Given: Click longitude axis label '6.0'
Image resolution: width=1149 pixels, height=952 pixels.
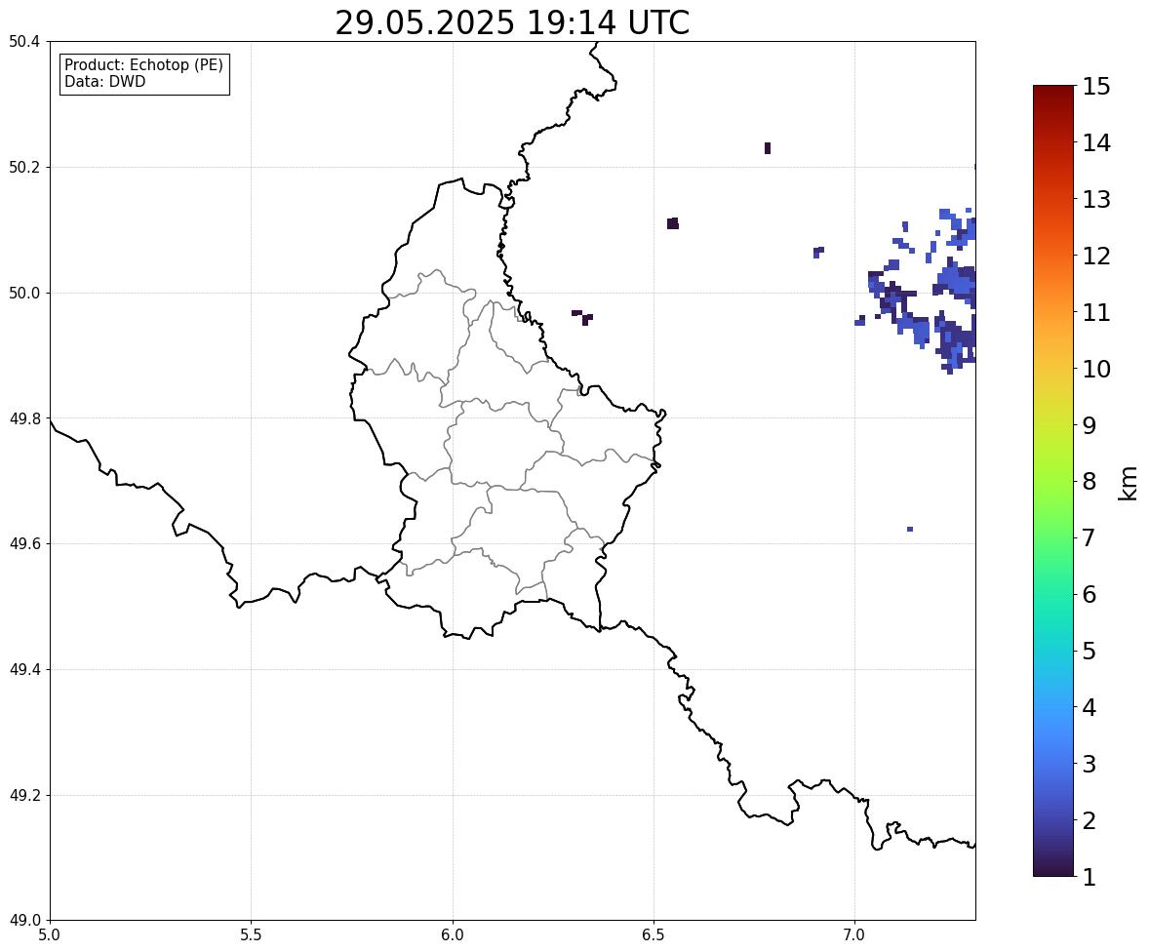Looking at the screenshot, I should coord(453,935).
